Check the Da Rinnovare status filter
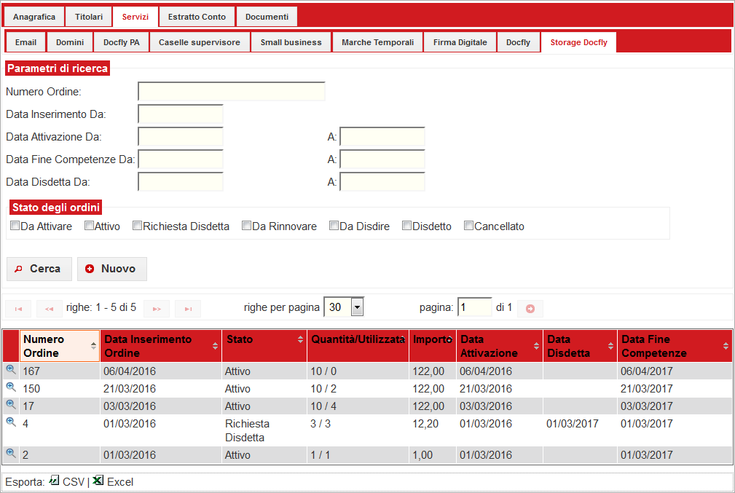735x493 pixels. [246, 226]
